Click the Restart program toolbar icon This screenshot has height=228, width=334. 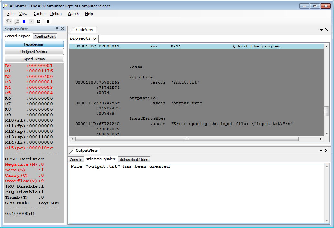[39, 21]
